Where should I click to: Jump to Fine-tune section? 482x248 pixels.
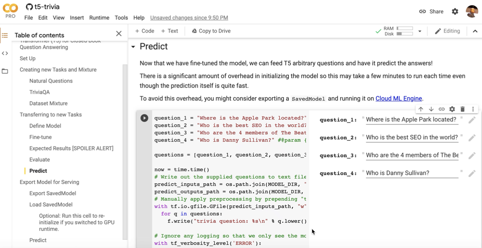click(41, 137)
